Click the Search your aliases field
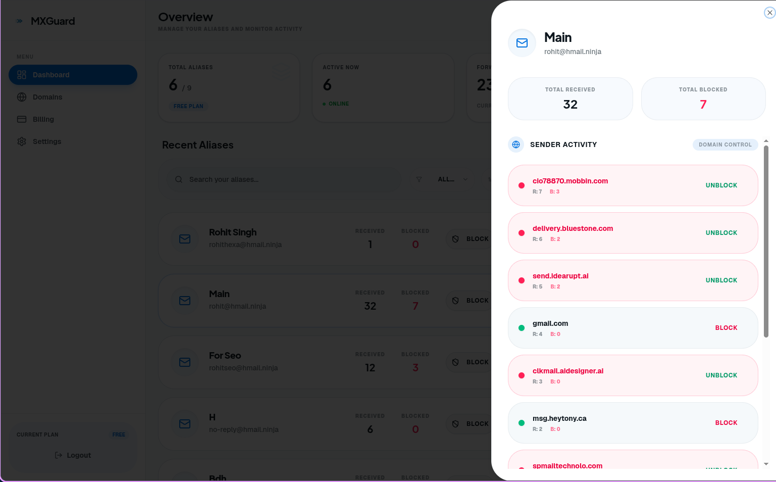This screenshot has width=776, height=482. (284, 179)
